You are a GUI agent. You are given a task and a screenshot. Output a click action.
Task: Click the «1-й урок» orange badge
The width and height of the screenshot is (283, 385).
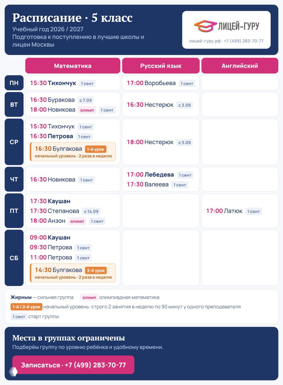pos(96,149)
